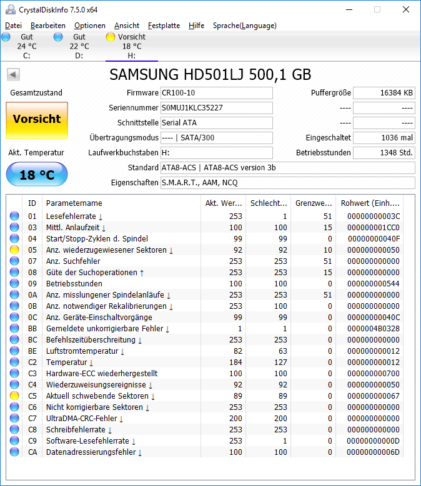Switch to drive D: tab
Screen dimensions: 421x486
click(x=79, y=46)
